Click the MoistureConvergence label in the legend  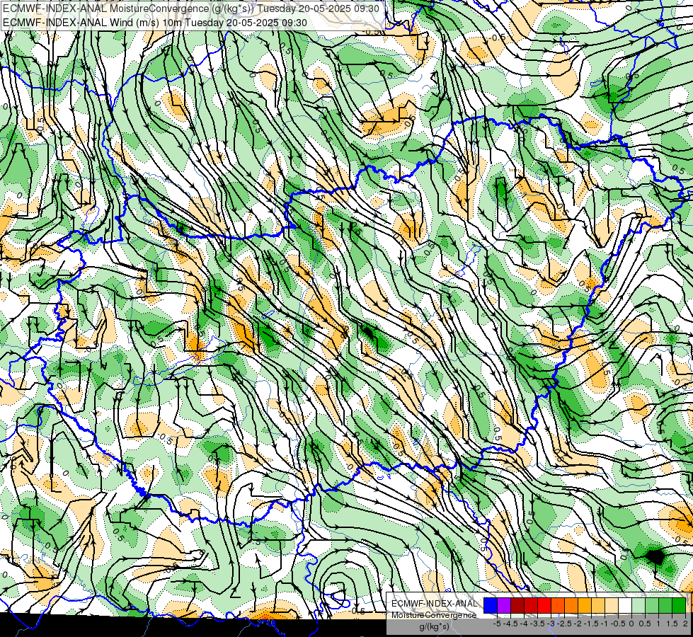coord(434,615)
